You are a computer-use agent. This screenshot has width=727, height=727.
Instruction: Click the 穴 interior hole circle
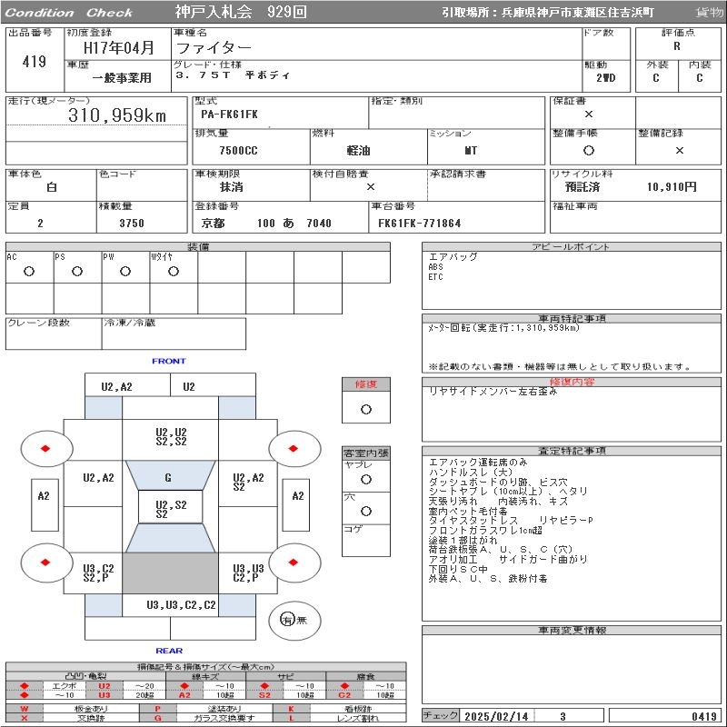(x=366, y=512)
